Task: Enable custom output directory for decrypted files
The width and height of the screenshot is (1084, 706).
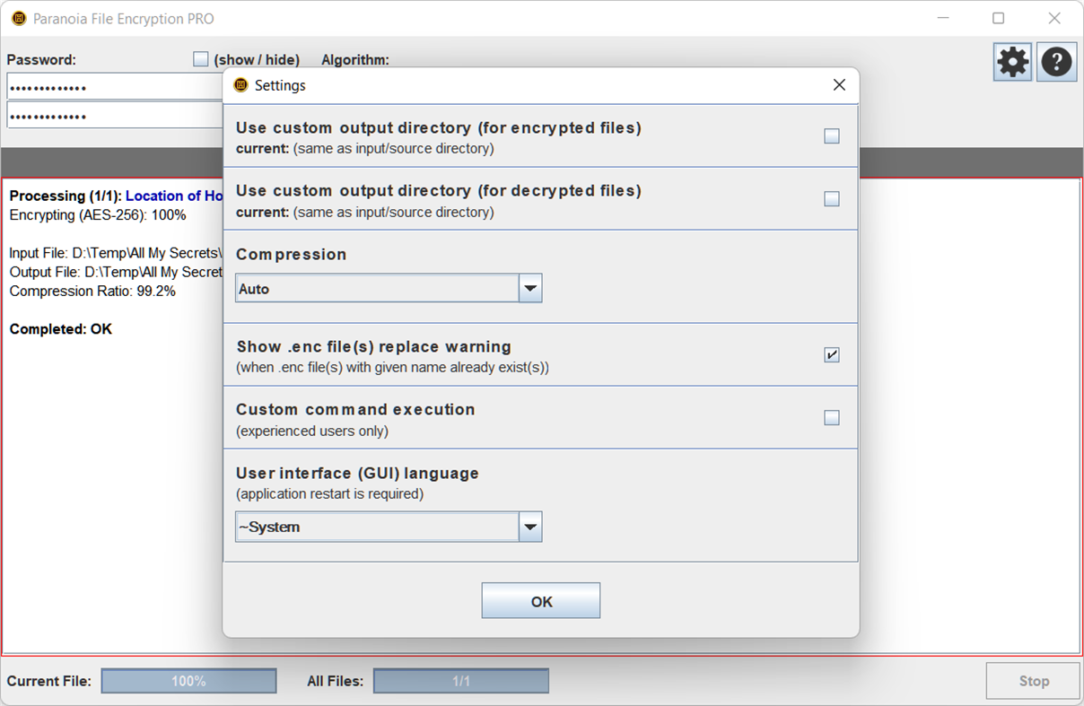Action: 831,198
